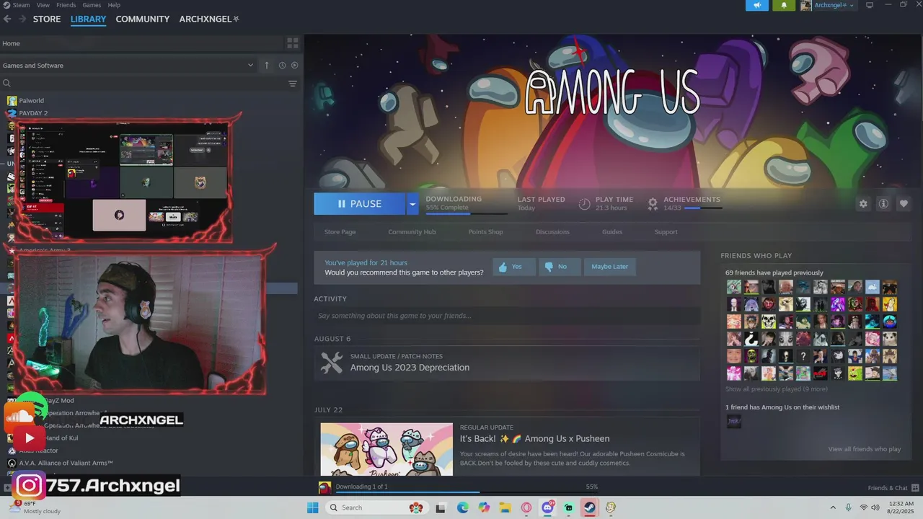Select PAYDAY 2 in the game list

point(33,113)
